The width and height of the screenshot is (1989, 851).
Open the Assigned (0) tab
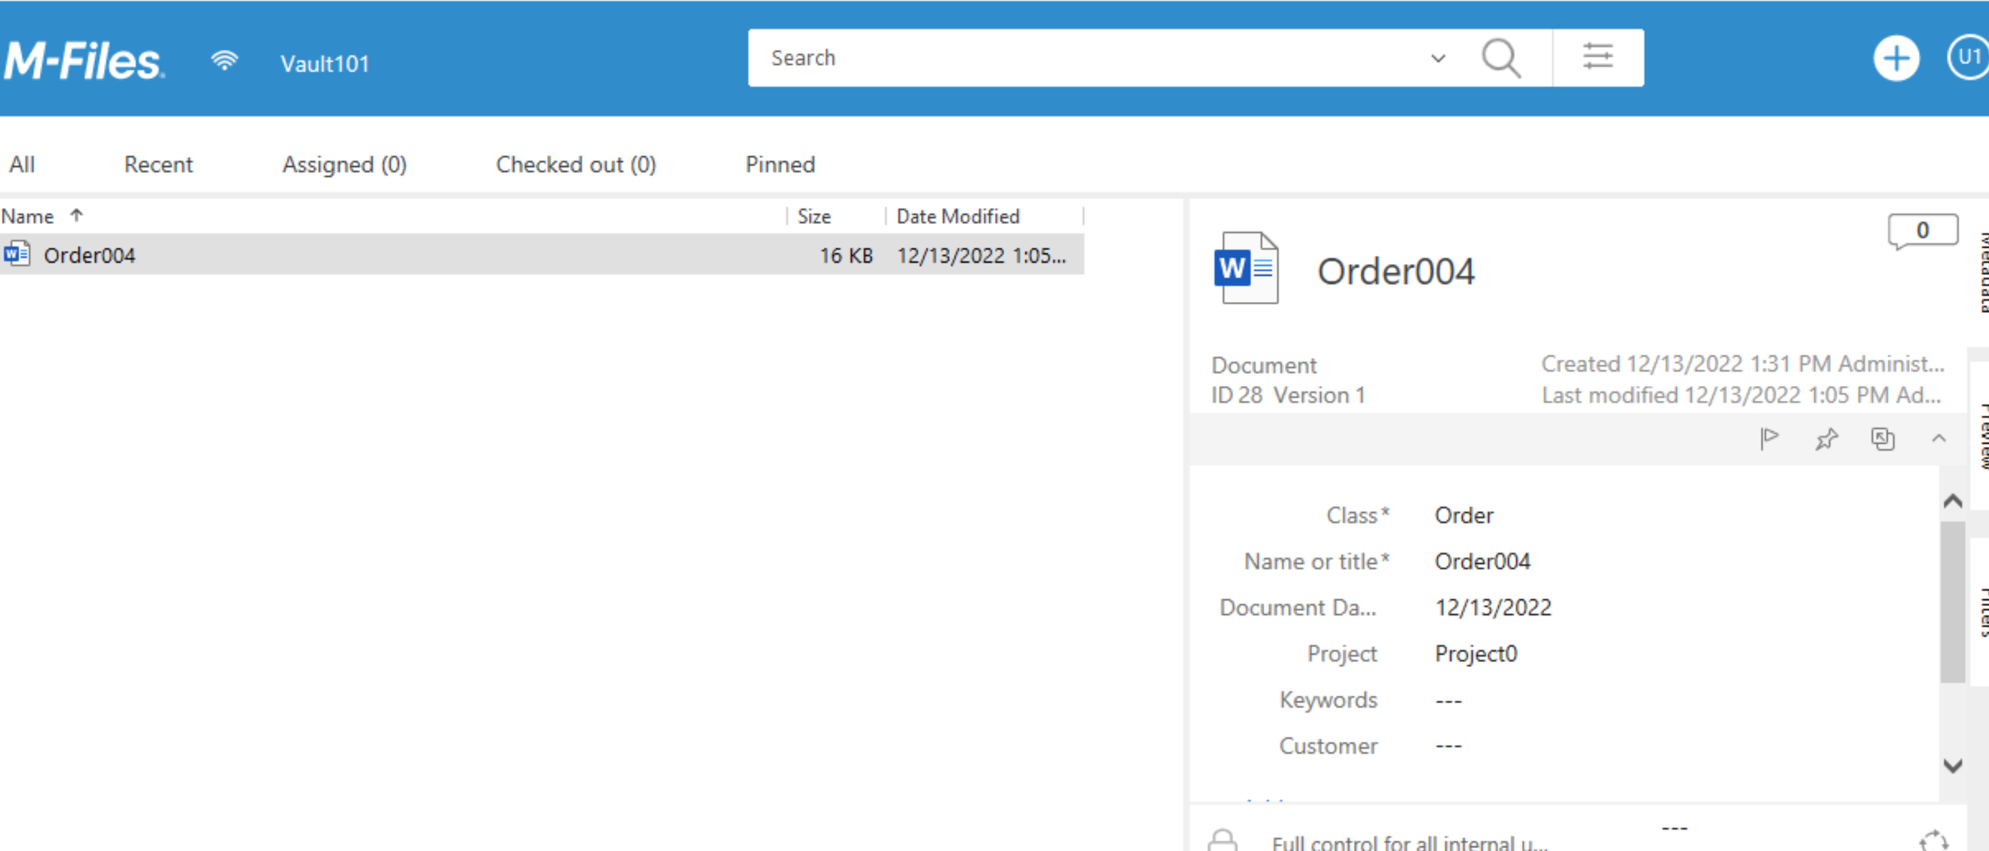click(345, 164)
